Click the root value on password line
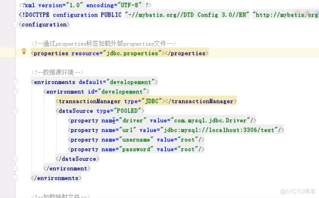Viewport: 319px width, 198px height. click(x=188, y=149)
